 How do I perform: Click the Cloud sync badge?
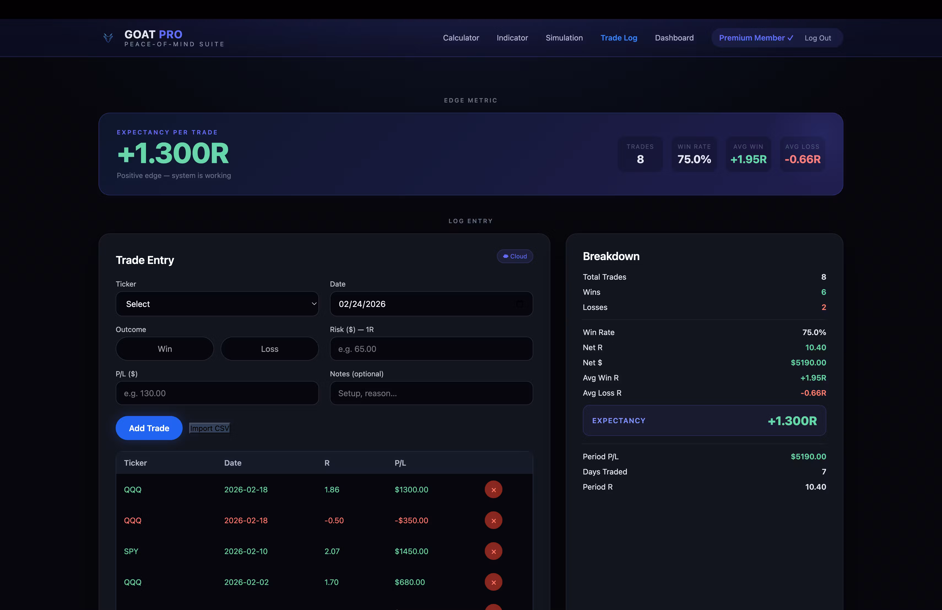[515, 257]
